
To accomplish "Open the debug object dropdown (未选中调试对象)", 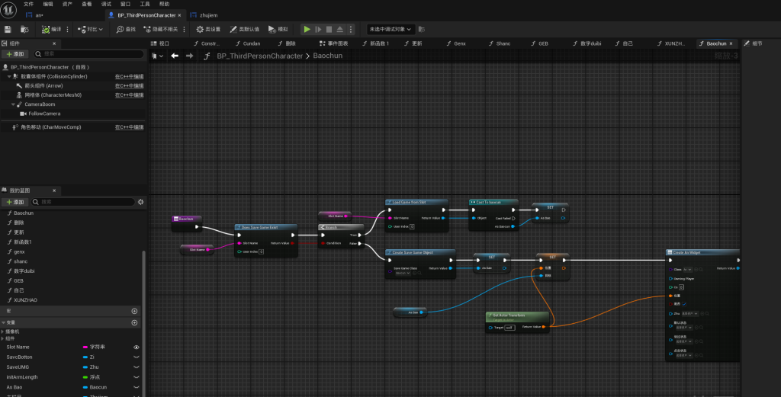I will point(390,29).
